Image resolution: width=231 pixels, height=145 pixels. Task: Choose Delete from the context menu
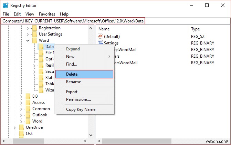tap(84, 74)
